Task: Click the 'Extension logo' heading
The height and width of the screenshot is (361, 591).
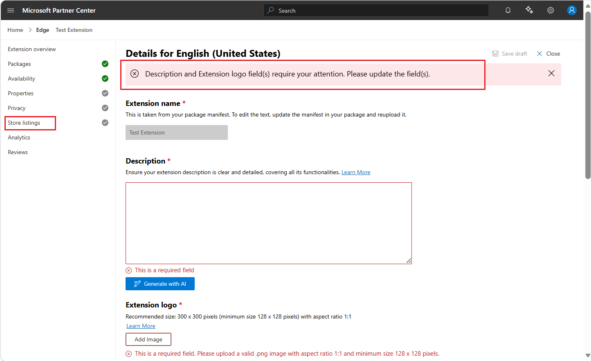Action: click(151, 305)
